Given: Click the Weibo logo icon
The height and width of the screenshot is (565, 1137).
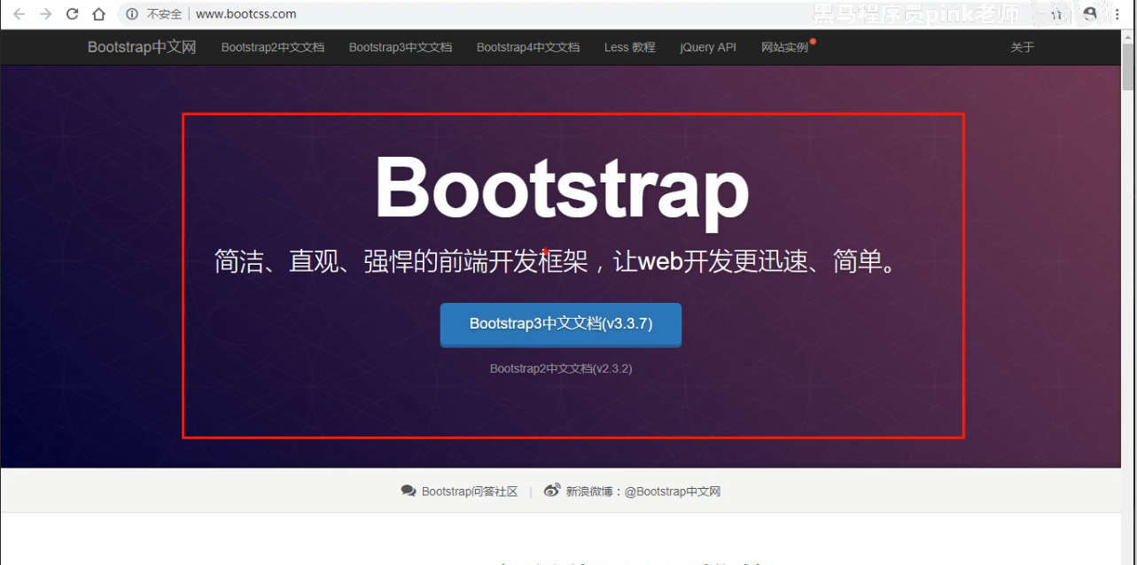Looking at the screenshot, I should [552, 491].
